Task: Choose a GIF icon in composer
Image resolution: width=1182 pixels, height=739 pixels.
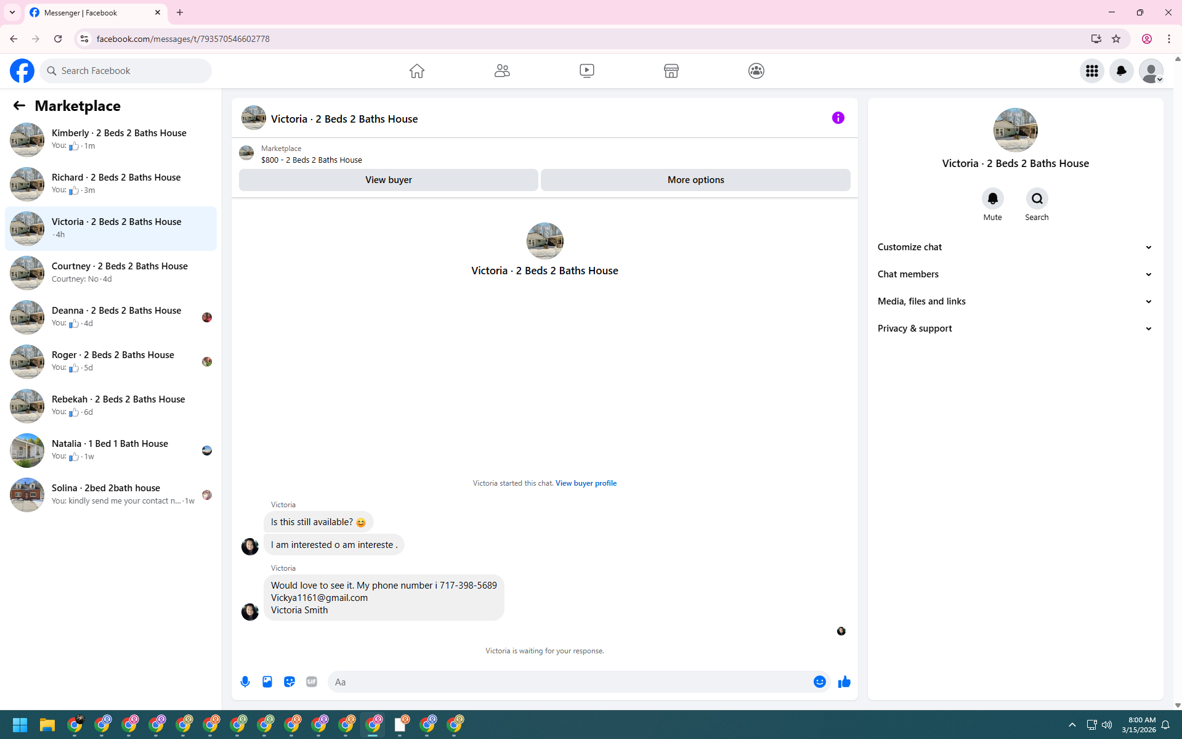Action: coord(312,682)
